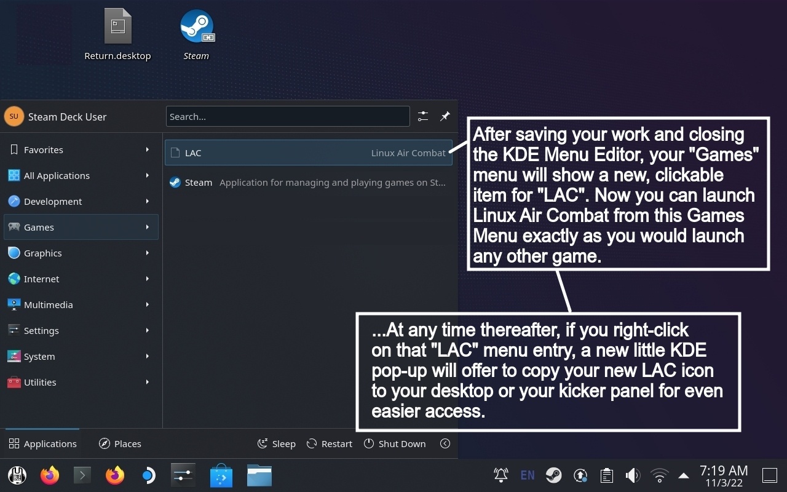The height and width of the screenshot is (492, 787).
Task: Expand the arrow next to Utilities
Action: tap(148, 382)
